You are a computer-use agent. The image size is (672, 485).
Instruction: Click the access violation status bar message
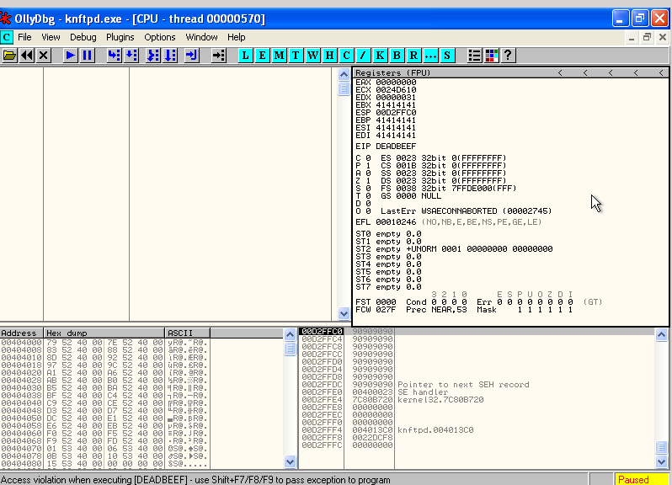click(x=196, y=480)
